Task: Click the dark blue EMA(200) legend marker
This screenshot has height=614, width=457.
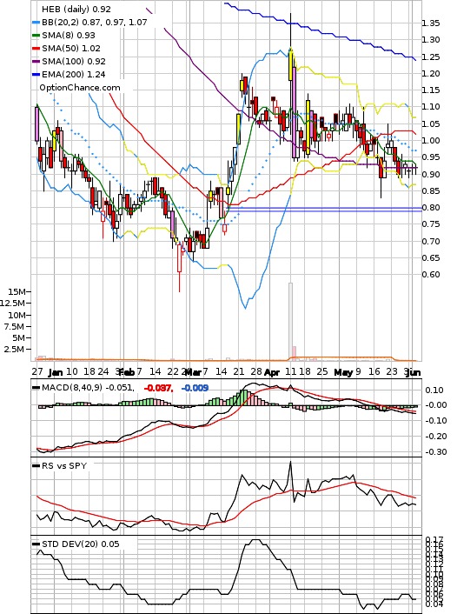Action: [x=36, y=75]
